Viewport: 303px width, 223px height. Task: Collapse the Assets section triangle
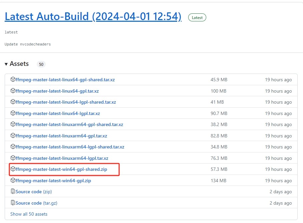coord(6,64)
